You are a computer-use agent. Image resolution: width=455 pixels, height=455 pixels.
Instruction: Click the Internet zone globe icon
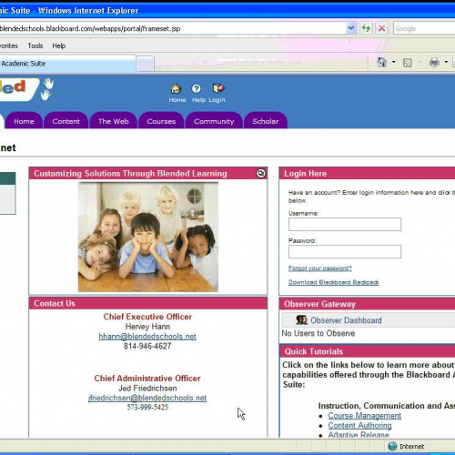coord(392,446)
